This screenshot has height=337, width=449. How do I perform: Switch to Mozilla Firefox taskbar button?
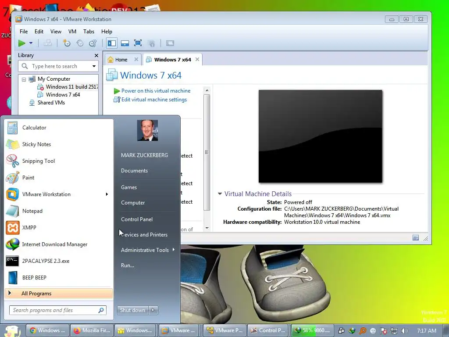(x=92, y=330)
